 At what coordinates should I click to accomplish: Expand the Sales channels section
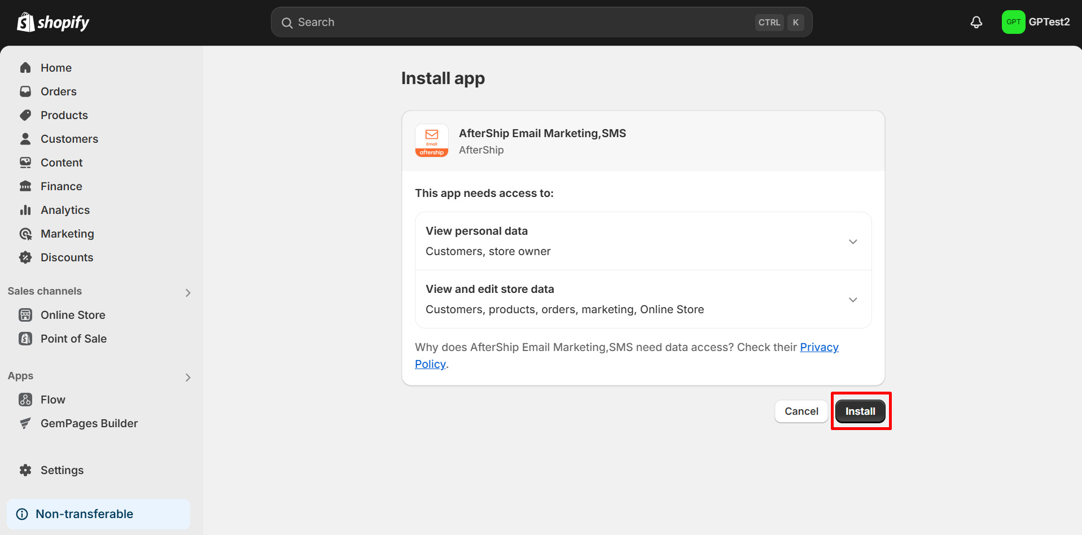coord(188,292)
